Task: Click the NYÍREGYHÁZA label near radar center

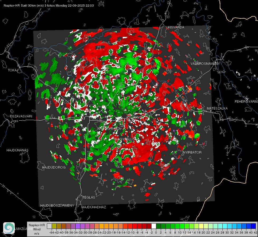Action: [110, 129]
